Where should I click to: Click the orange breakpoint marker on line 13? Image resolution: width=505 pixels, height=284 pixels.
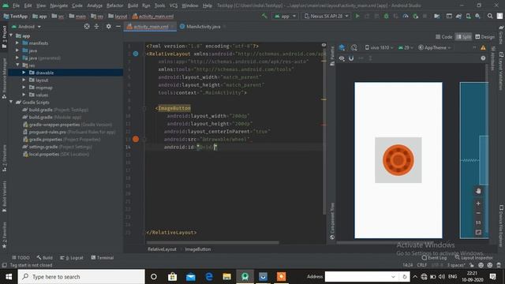click(136, 139)
